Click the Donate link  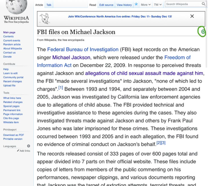(x=7, y=57)
